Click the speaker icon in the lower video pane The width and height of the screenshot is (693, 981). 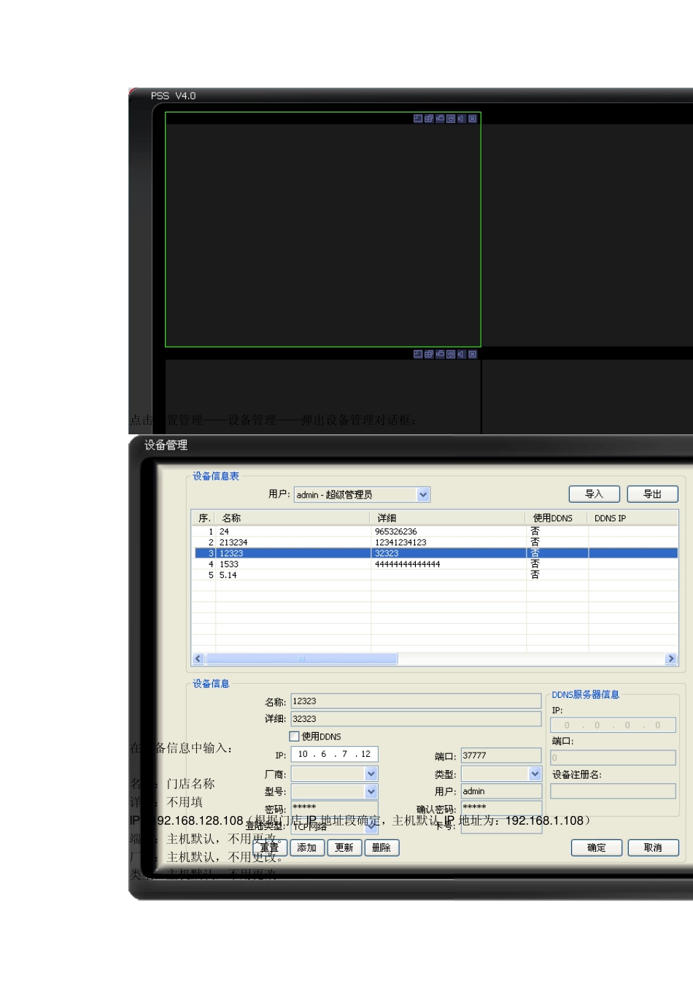click(x=461, y=354)
